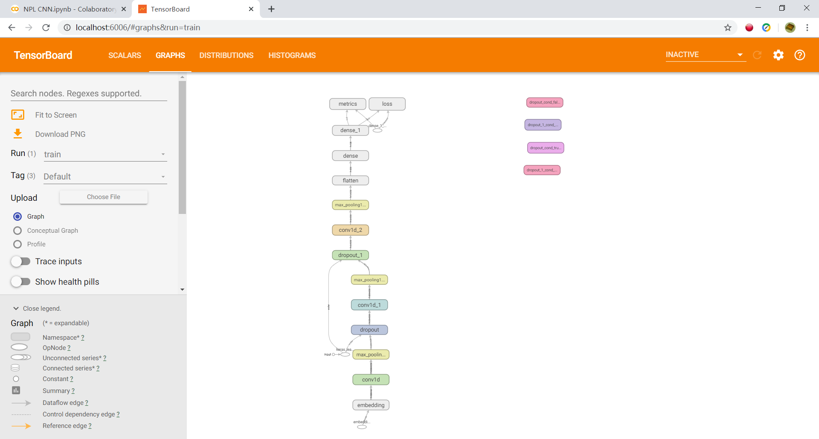Click the Download PNG icon
This screenshot has height=439, width=819.
click(x=17, y=134)
